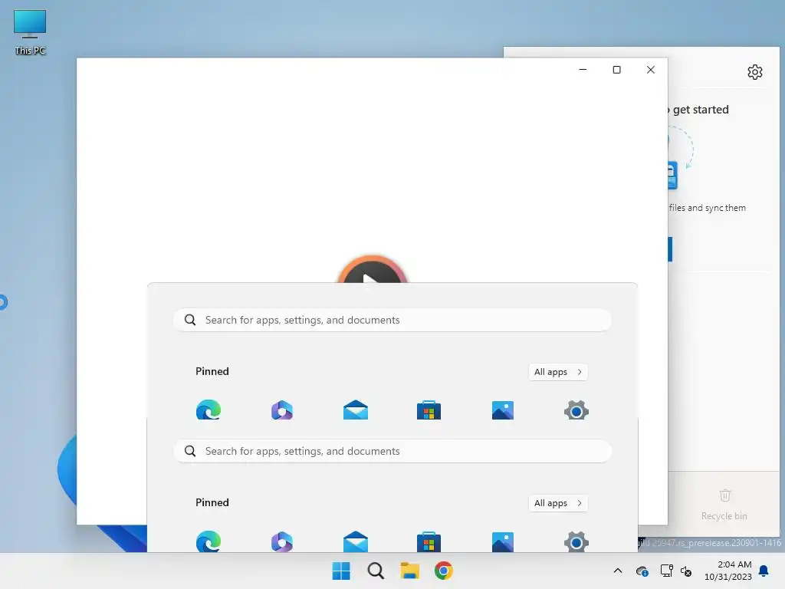
Task: Click the Windows Start button on taskbar
Action: tap(341, 571)
